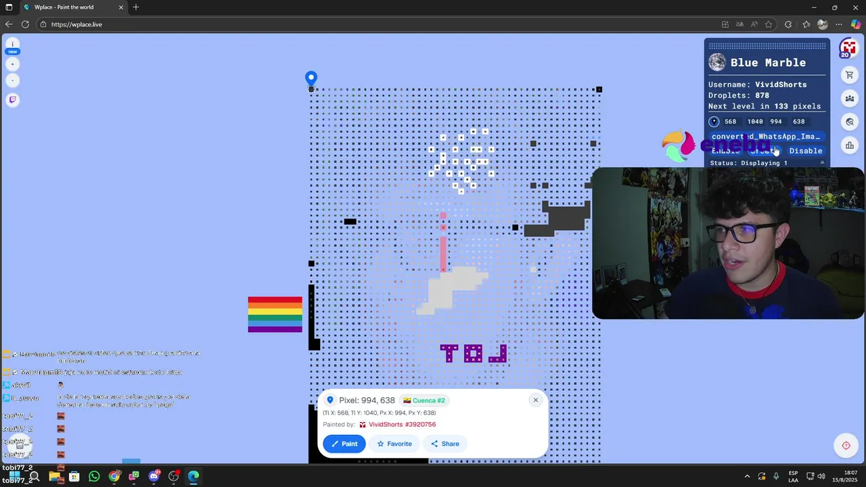
Task: Open the browser profile picture
Action: [x=823, y=24]
